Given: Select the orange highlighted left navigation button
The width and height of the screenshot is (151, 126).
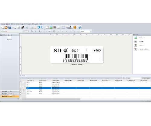Looking at the screenshot, I should pyautogui.click(x=10, y=96).
